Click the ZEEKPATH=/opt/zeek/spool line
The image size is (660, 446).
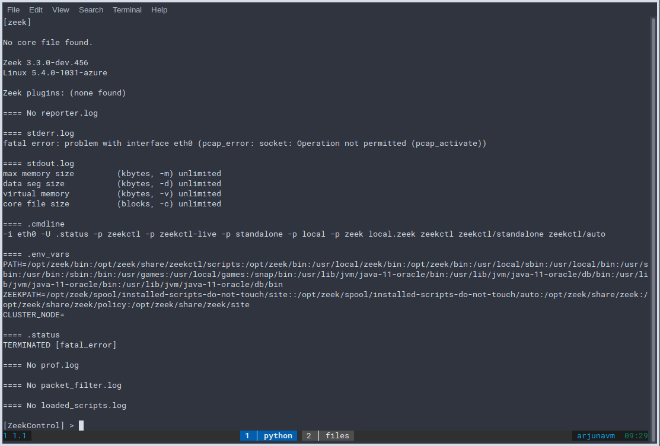(326, 300)
